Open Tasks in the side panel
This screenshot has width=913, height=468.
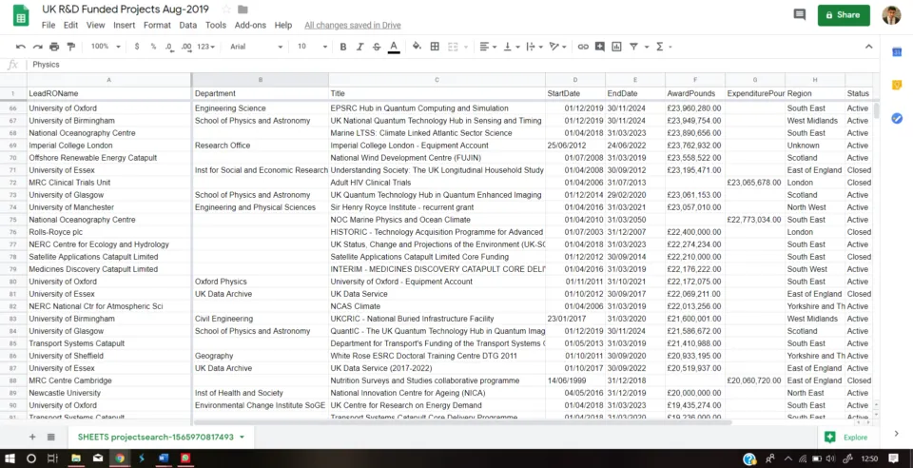897,119
